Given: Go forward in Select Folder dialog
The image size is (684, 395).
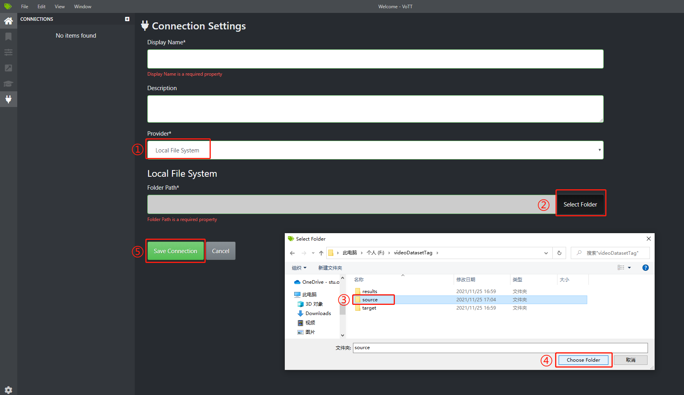Looking at the screenshot, I should point(304,253).
